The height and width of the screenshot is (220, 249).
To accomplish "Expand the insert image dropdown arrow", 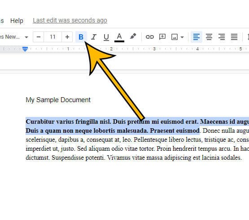I will (x=182, y=37).
